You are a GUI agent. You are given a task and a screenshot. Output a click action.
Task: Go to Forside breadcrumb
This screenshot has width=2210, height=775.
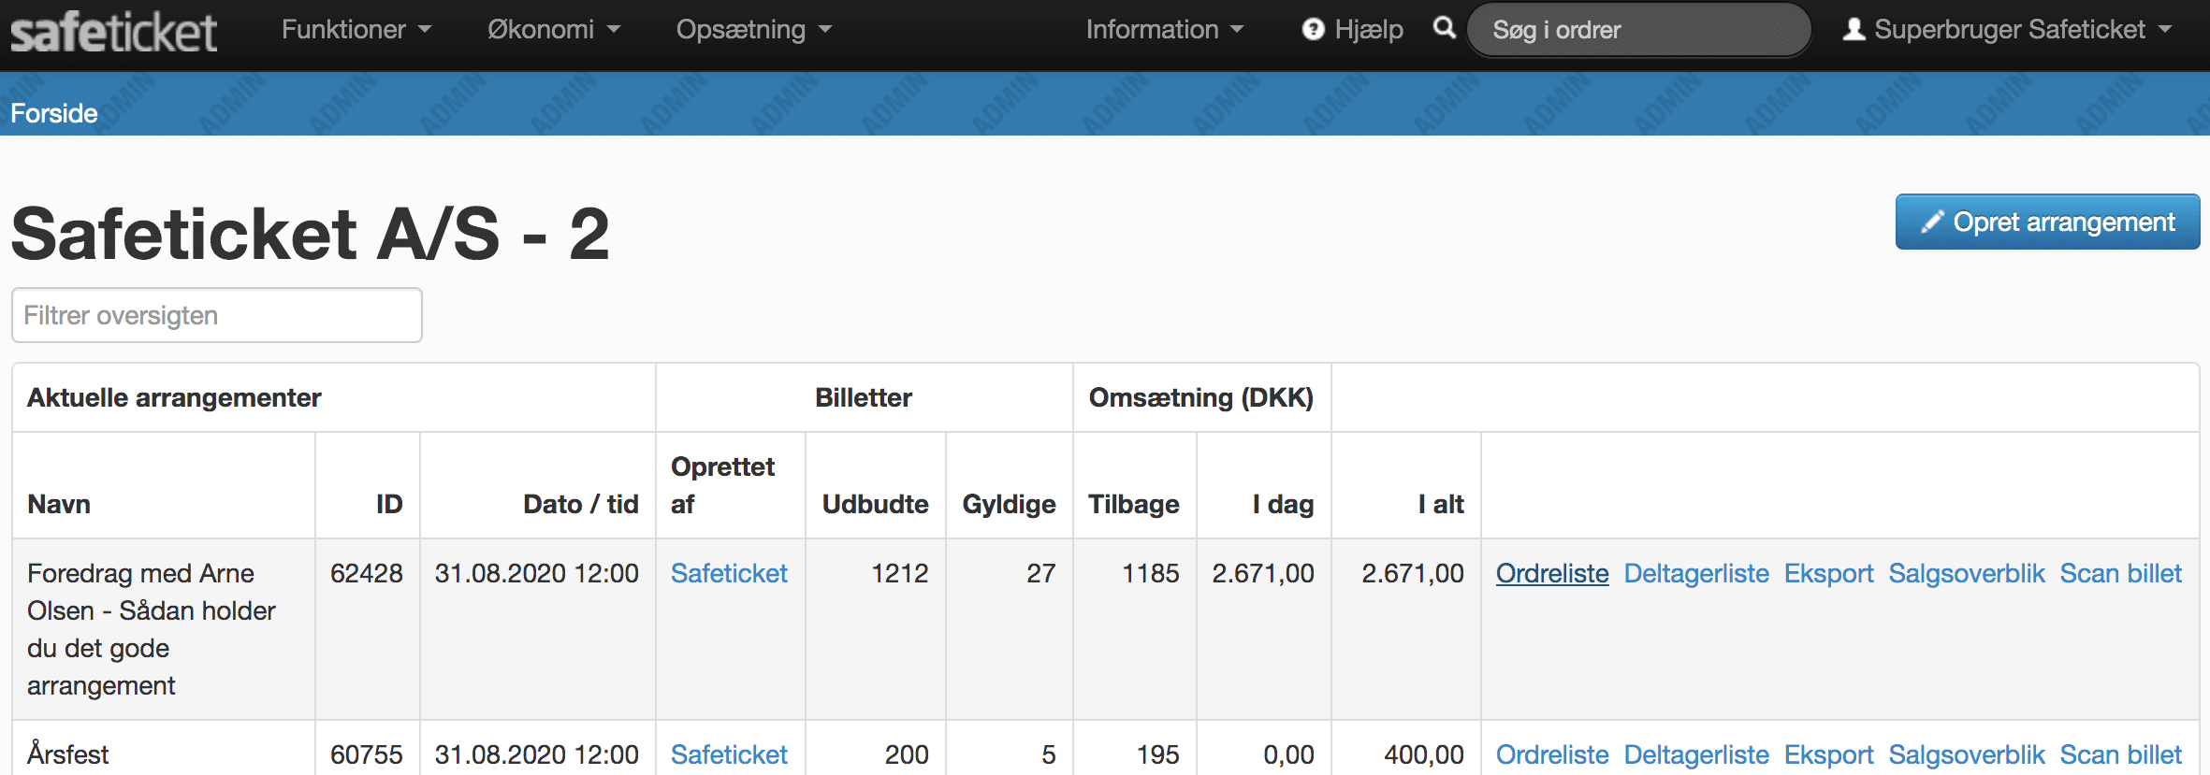[54, 113]
